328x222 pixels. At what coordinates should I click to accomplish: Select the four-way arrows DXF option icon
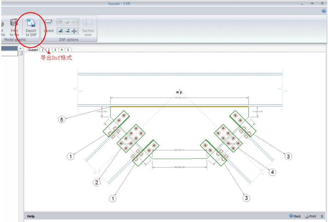[x=74, y=31]
